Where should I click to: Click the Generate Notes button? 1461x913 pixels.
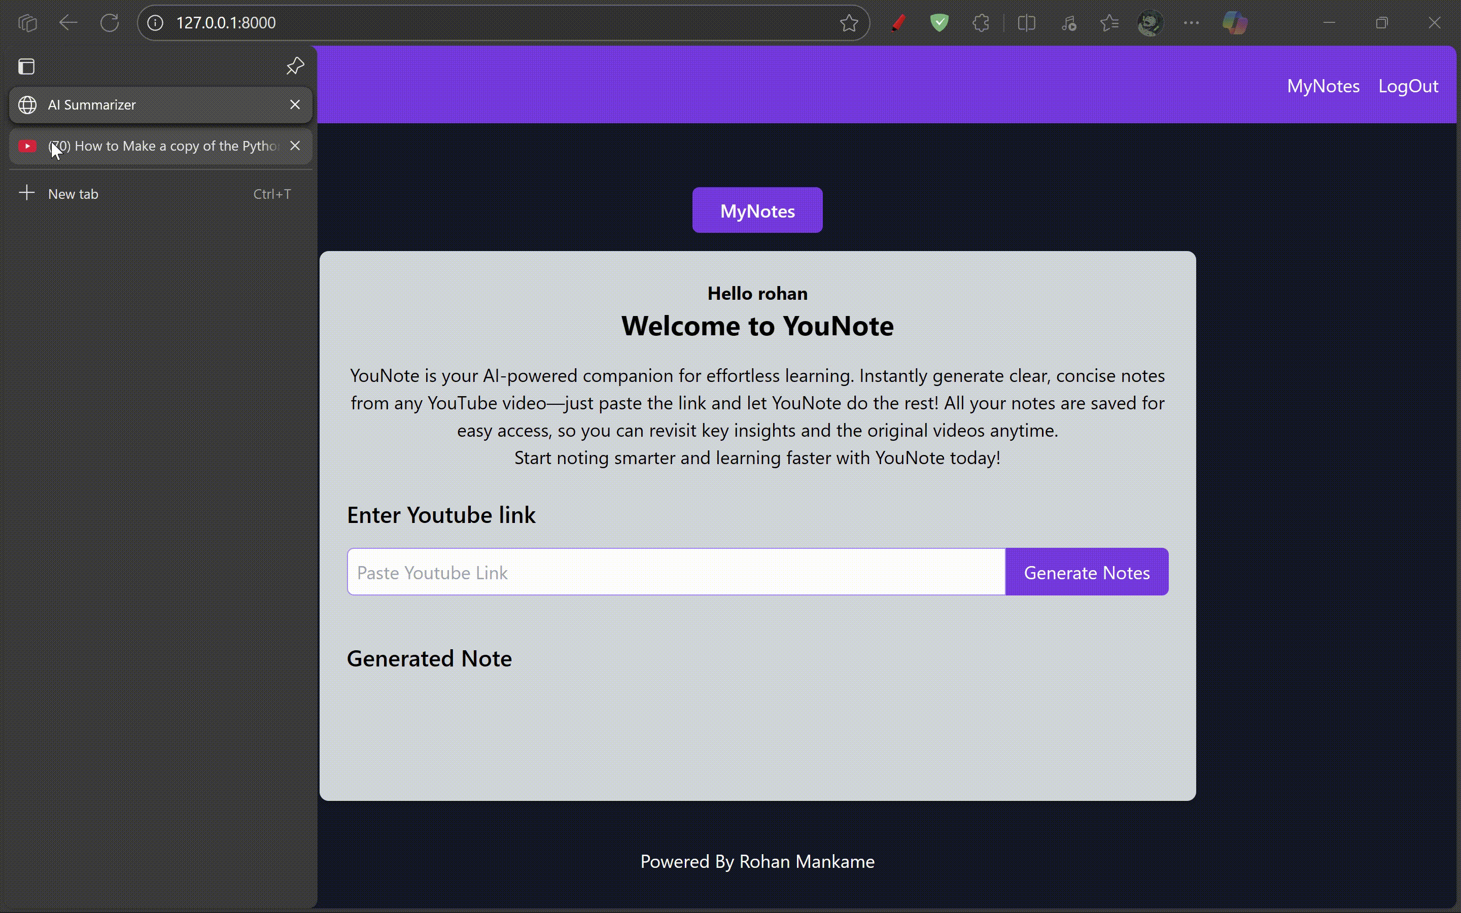pyautogui.click(x=1086, y=572)
